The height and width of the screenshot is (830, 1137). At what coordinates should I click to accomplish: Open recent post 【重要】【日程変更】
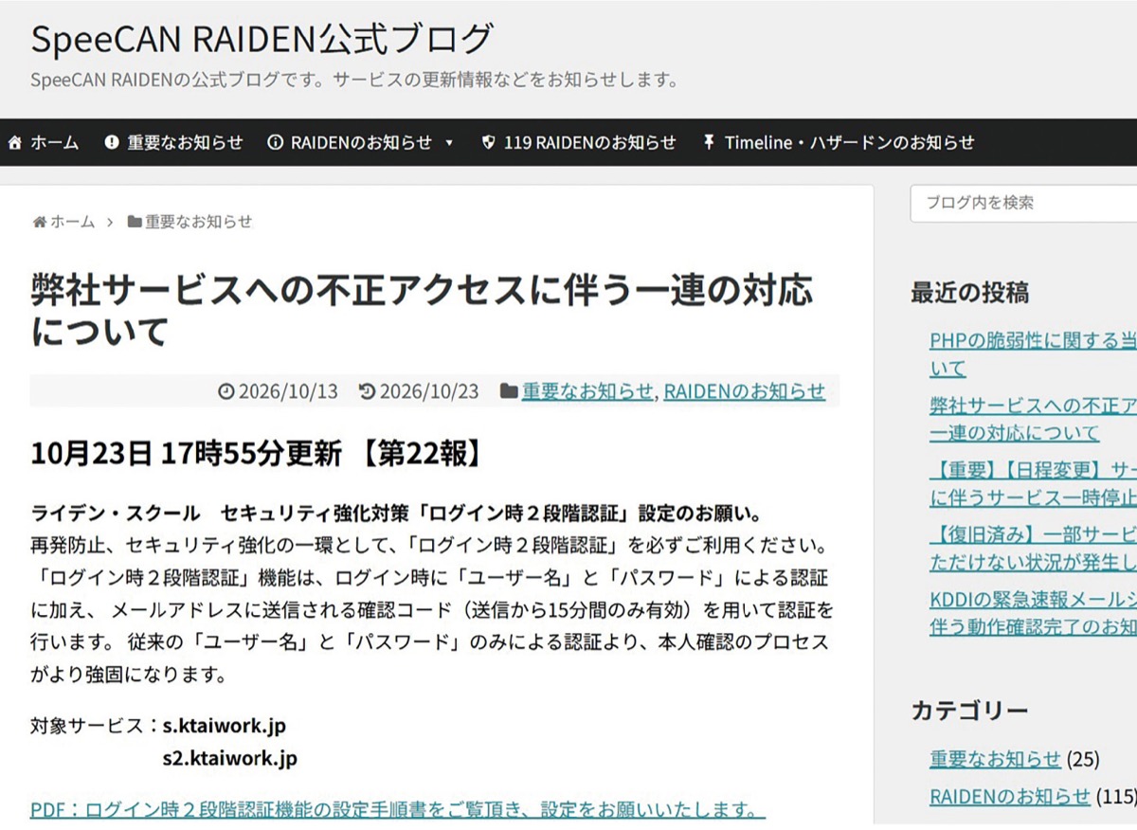coord(1033,483)
